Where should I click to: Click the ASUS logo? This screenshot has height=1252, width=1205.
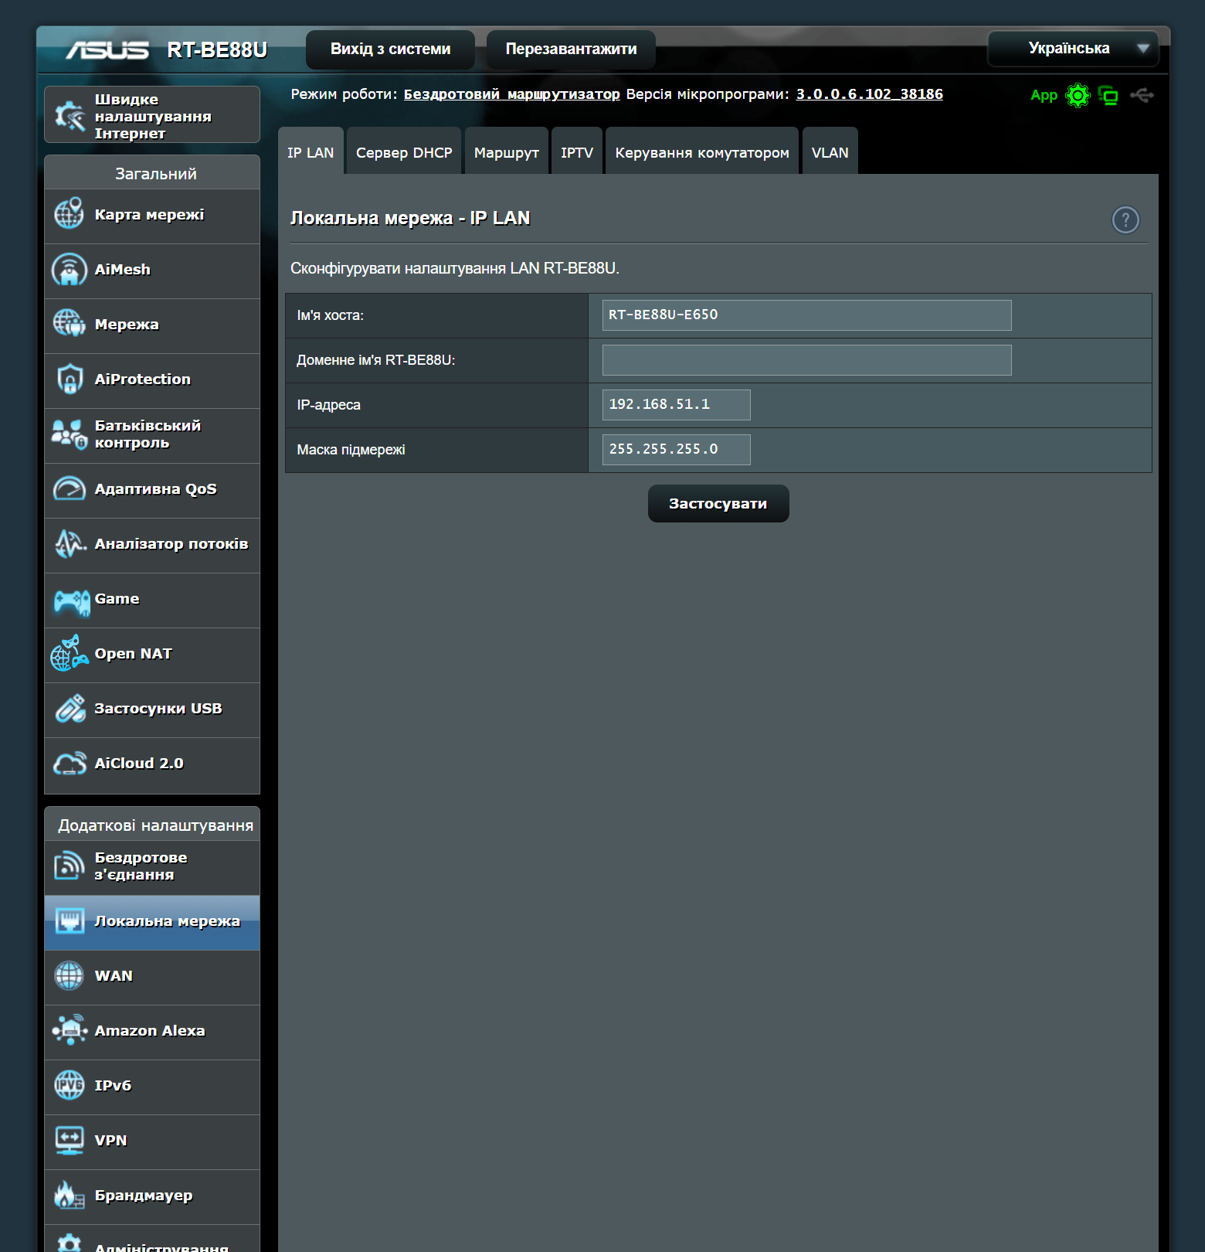pos(107,50)
